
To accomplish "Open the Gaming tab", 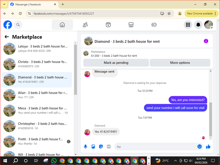I will coord(154,25).
